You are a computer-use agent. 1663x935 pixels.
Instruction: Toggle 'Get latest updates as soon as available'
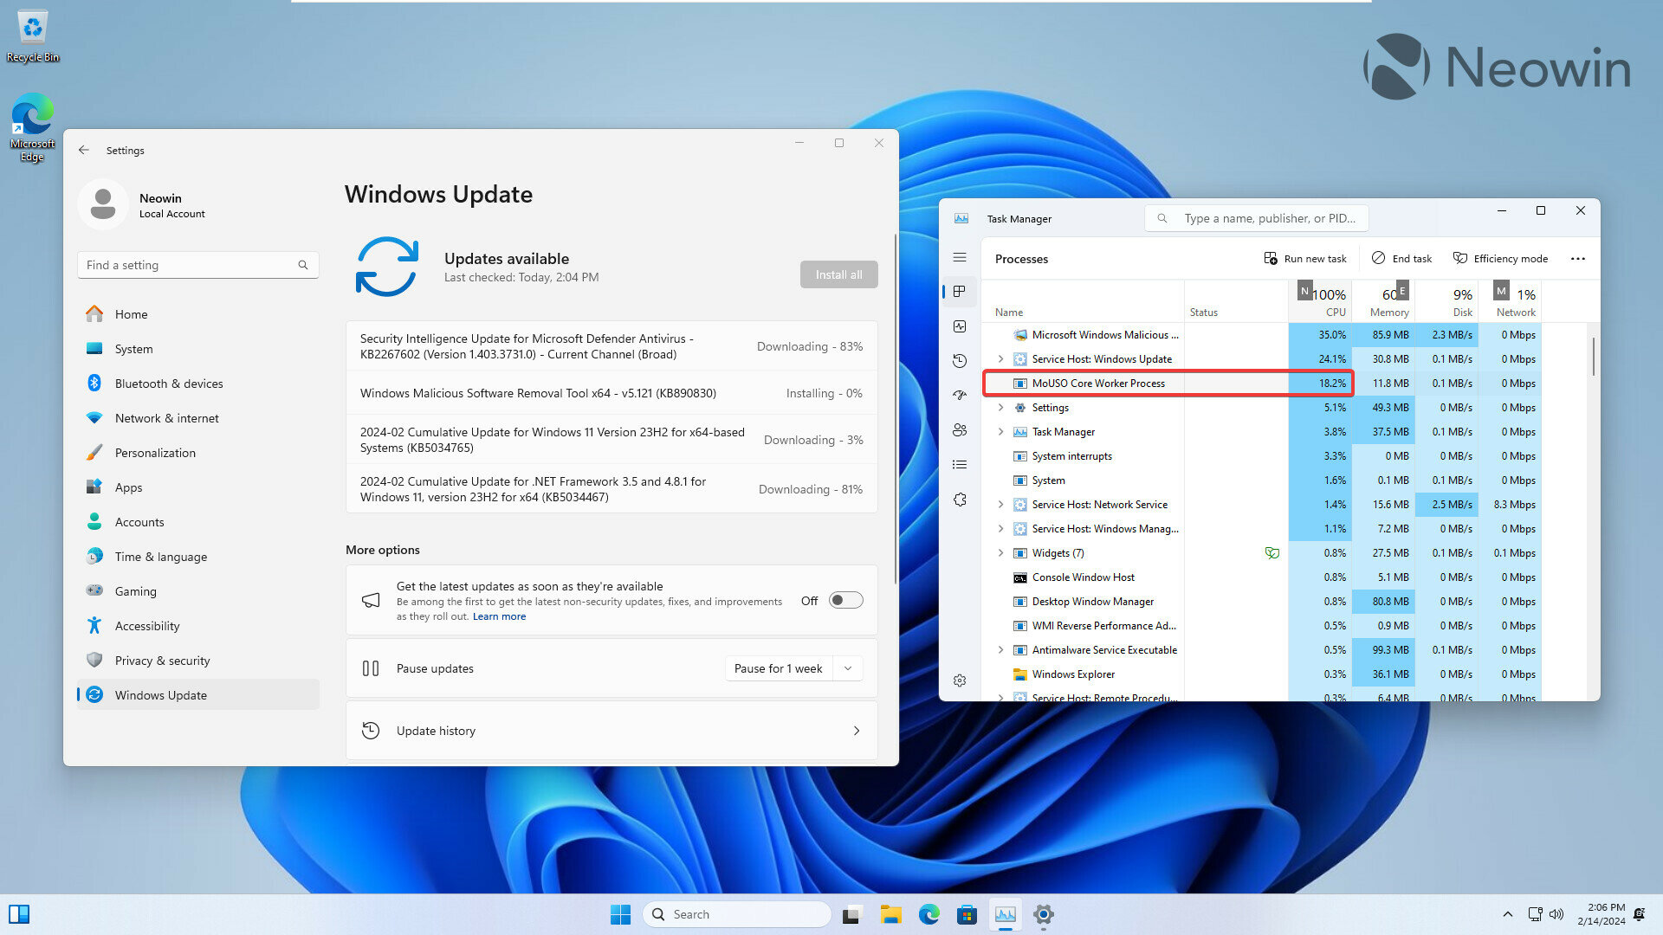click(843, 599)
